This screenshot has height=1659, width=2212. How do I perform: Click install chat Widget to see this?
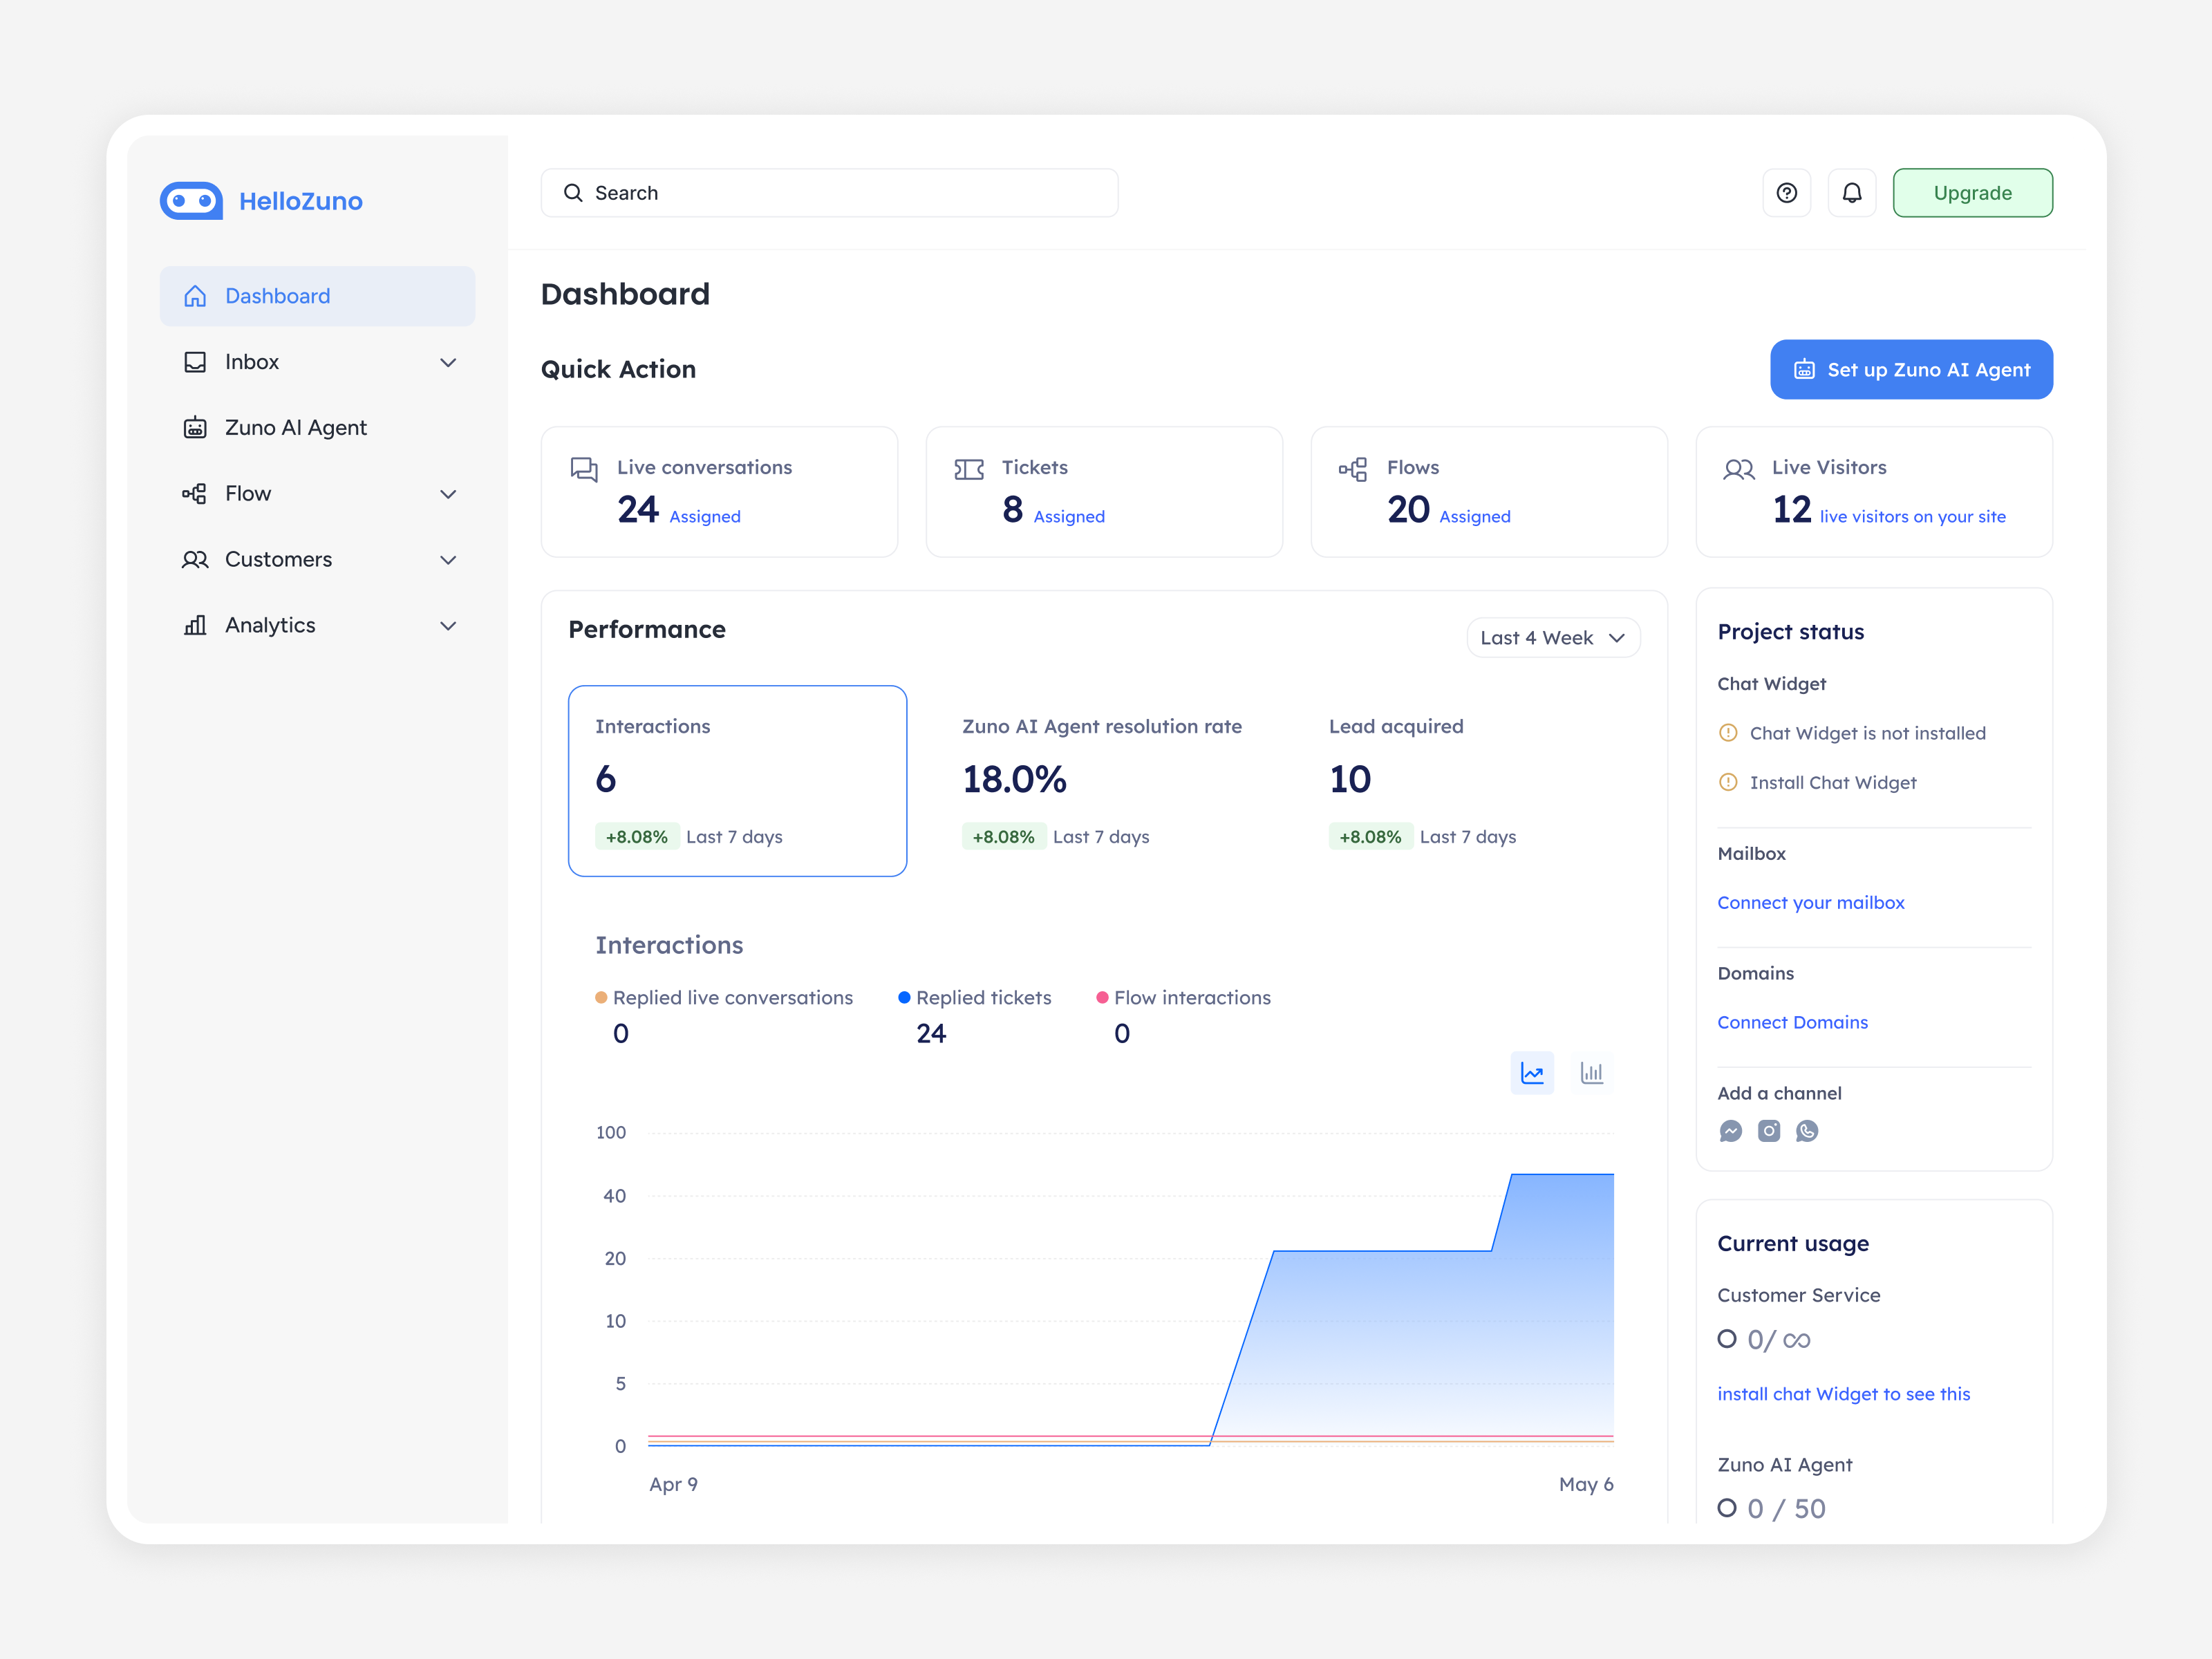[x=1843, y=1394]
